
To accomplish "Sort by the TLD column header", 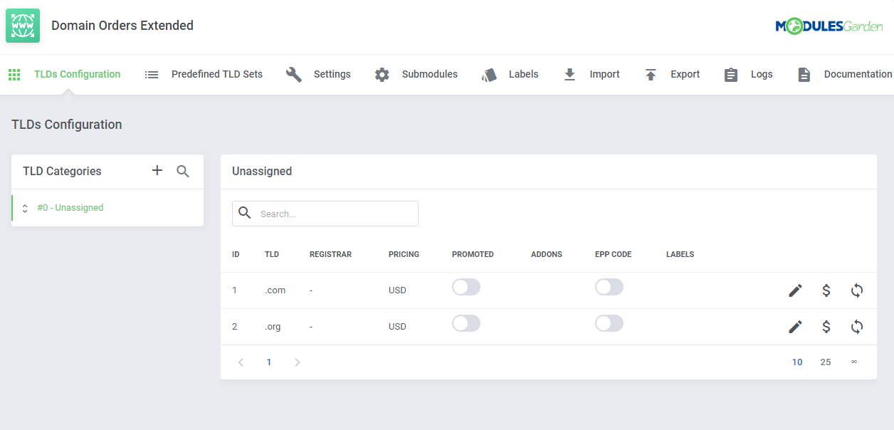I will point(272,254).
